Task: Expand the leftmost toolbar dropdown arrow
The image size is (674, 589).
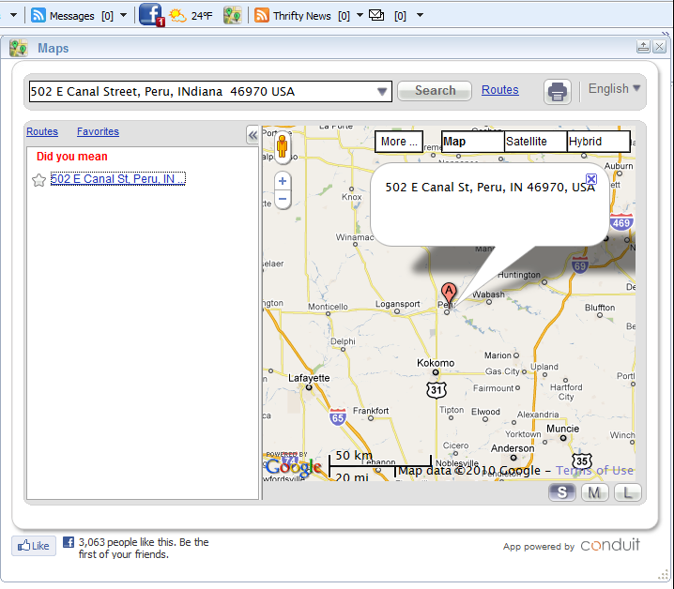Action: click(14, 15)
